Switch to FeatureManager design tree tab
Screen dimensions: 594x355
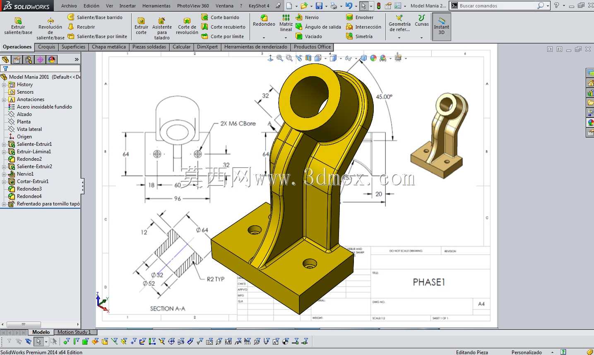(5, 60)
